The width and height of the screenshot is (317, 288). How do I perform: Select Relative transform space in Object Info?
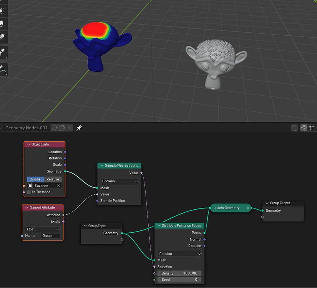53,179
